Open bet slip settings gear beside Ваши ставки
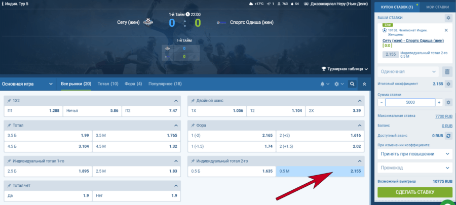The image size is (456, 205). click(x=448, y=18)
